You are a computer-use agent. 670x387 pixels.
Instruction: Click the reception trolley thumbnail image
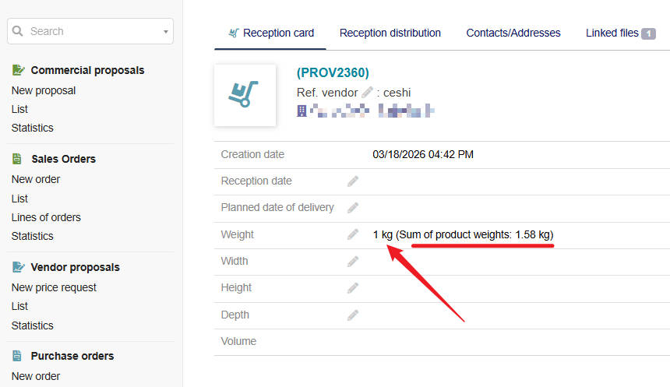(x=245, y=95)
